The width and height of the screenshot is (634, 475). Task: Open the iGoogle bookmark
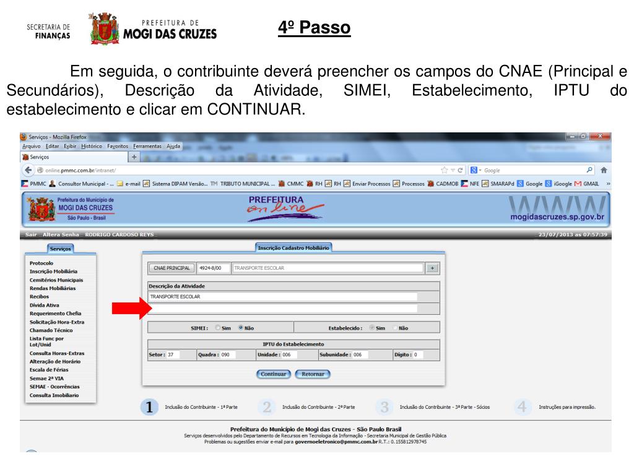click(x=558, y=184)
